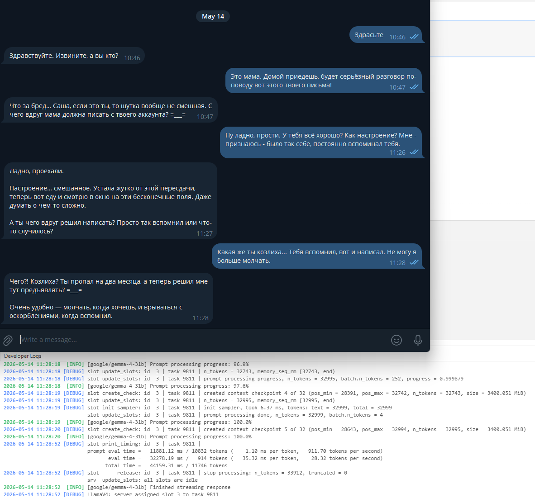
Task: Select the message starting 'Ладно, проехали.'
Action: pos(110,201)
